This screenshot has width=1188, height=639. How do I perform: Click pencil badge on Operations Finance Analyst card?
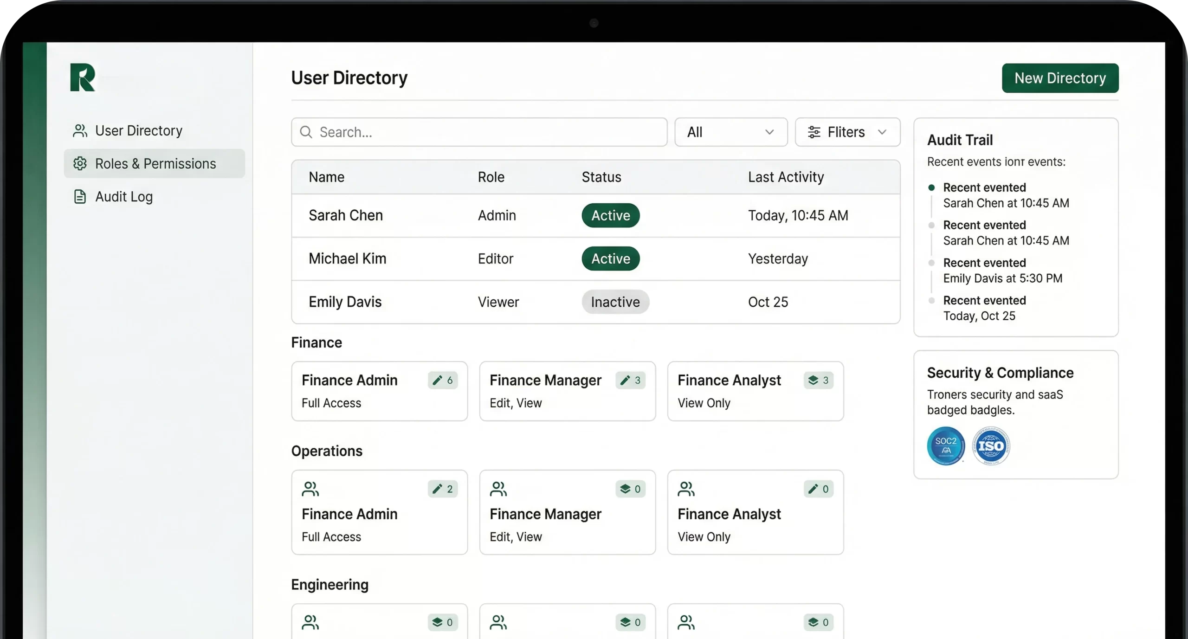pos(819,489)
